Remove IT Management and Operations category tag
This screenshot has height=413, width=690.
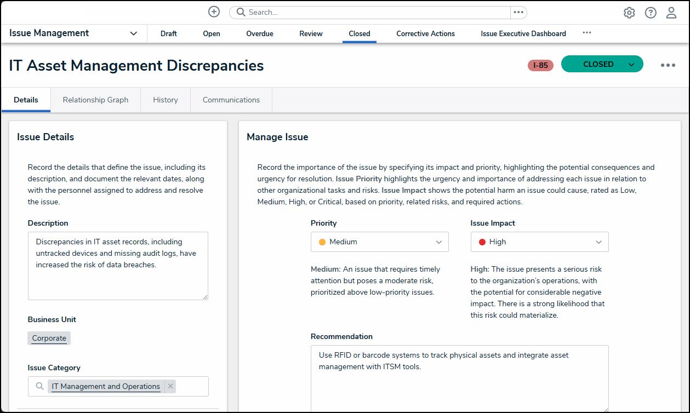pyautogui.click(x=170, y=386)
